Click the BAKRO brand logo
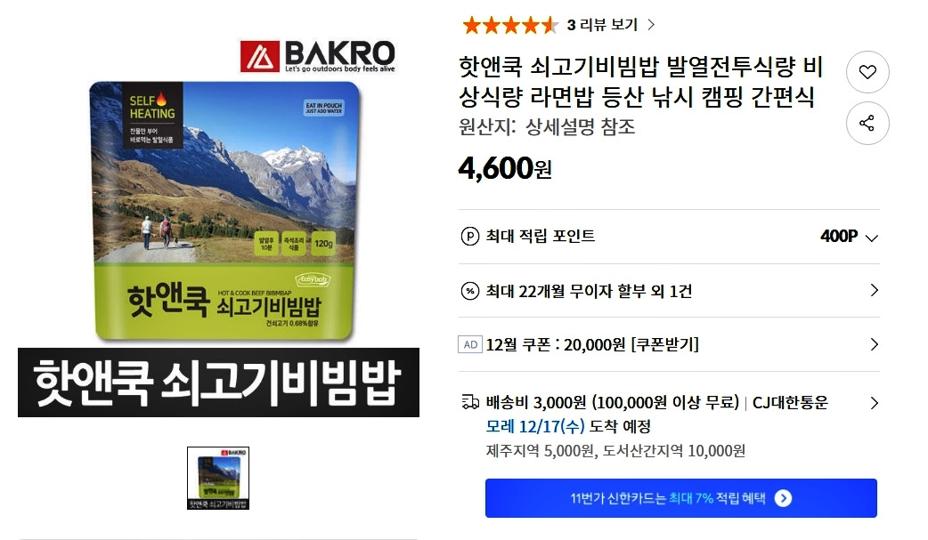The image size is (928, 540). point(317,56)
